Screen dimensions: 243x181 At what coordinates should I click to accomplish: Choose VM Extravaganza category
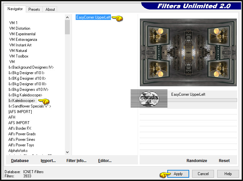[x=23, y=40]
